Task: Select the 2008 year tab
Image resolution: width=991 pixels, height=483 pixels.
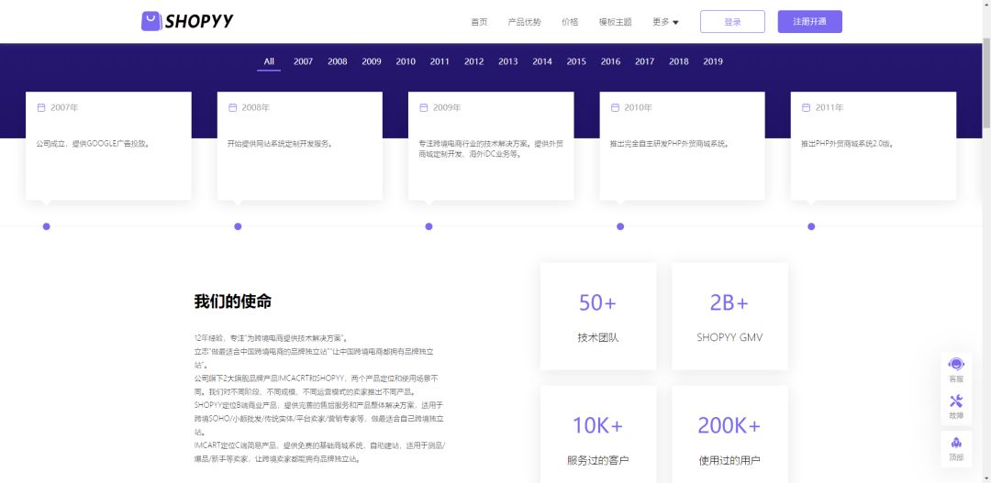Action: [x=338, y=61]
